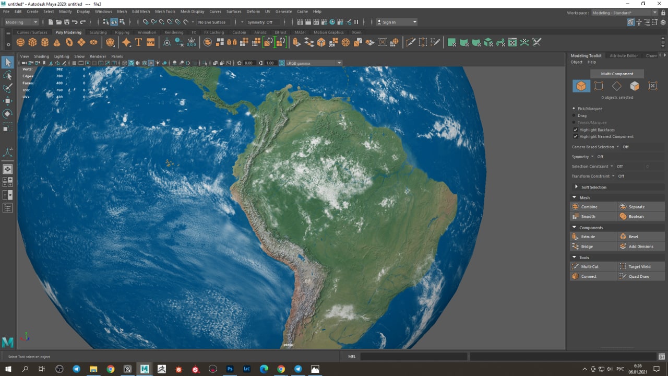
Task: Open the Symmetry dropdown in Modeling Toolkit
Action: click(592, 156)
